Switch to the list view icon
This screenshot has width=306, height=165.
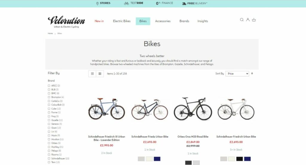(100, 73)
